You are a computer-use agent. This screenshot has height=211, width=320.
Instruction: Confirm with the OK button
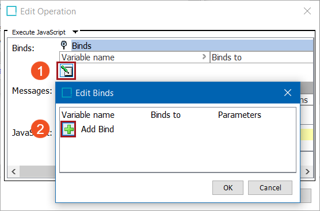click(228, 188)
